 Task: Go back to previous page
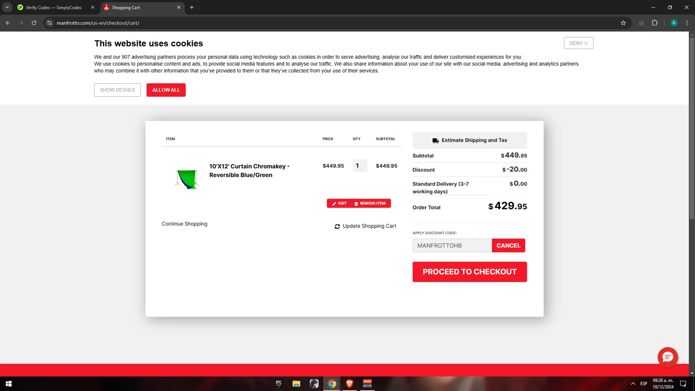8,23
